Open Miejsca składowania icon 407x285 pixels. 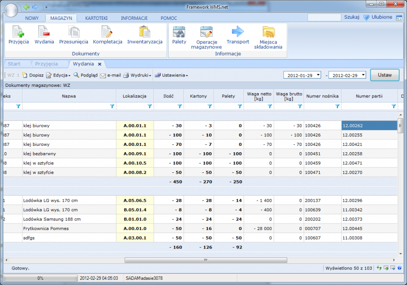click(x=268, y=32)
